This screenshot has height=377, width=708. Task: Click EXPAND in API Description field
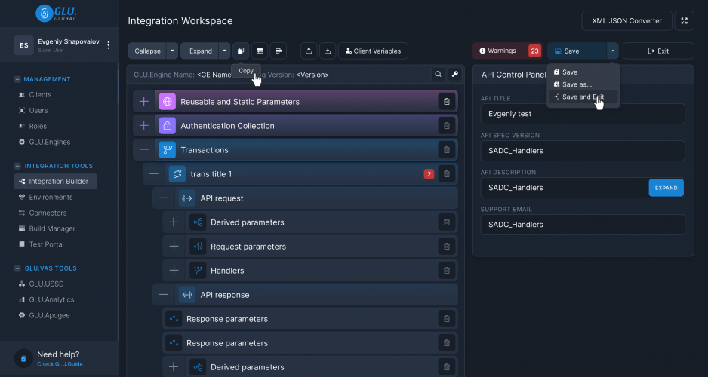point(666,188)
